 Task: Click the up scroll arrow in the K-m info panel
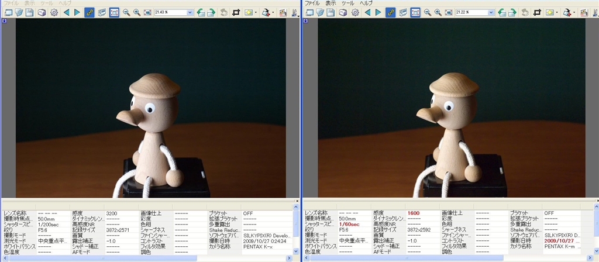click(596, 206)
